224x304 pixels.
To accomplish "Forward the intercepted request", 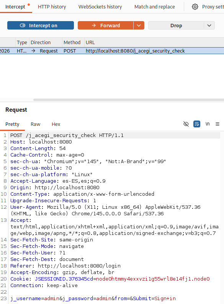I will [106, 25].
